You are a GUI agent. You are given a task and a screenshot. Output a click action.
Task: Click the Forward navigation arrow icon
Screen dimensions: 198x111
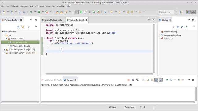point(140,12)
